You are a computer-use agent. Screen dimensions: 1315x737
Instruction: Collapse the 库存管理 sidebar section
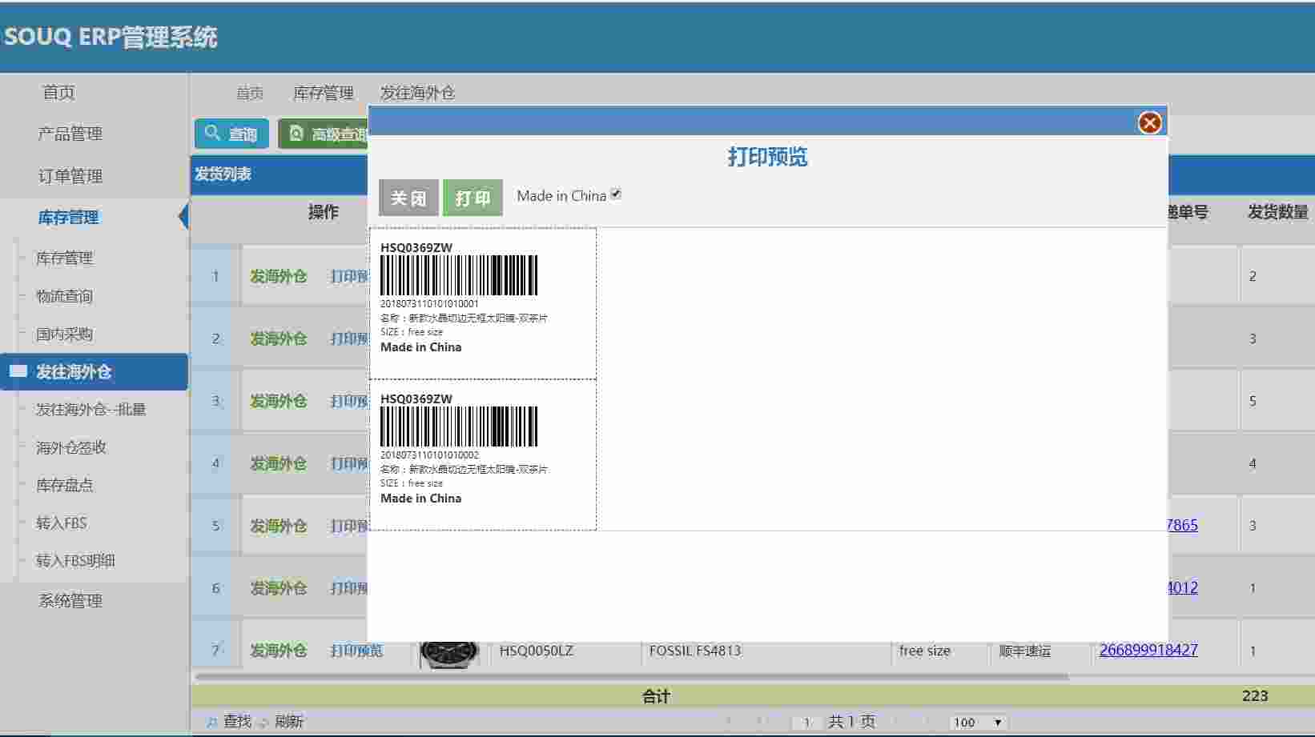69,218
